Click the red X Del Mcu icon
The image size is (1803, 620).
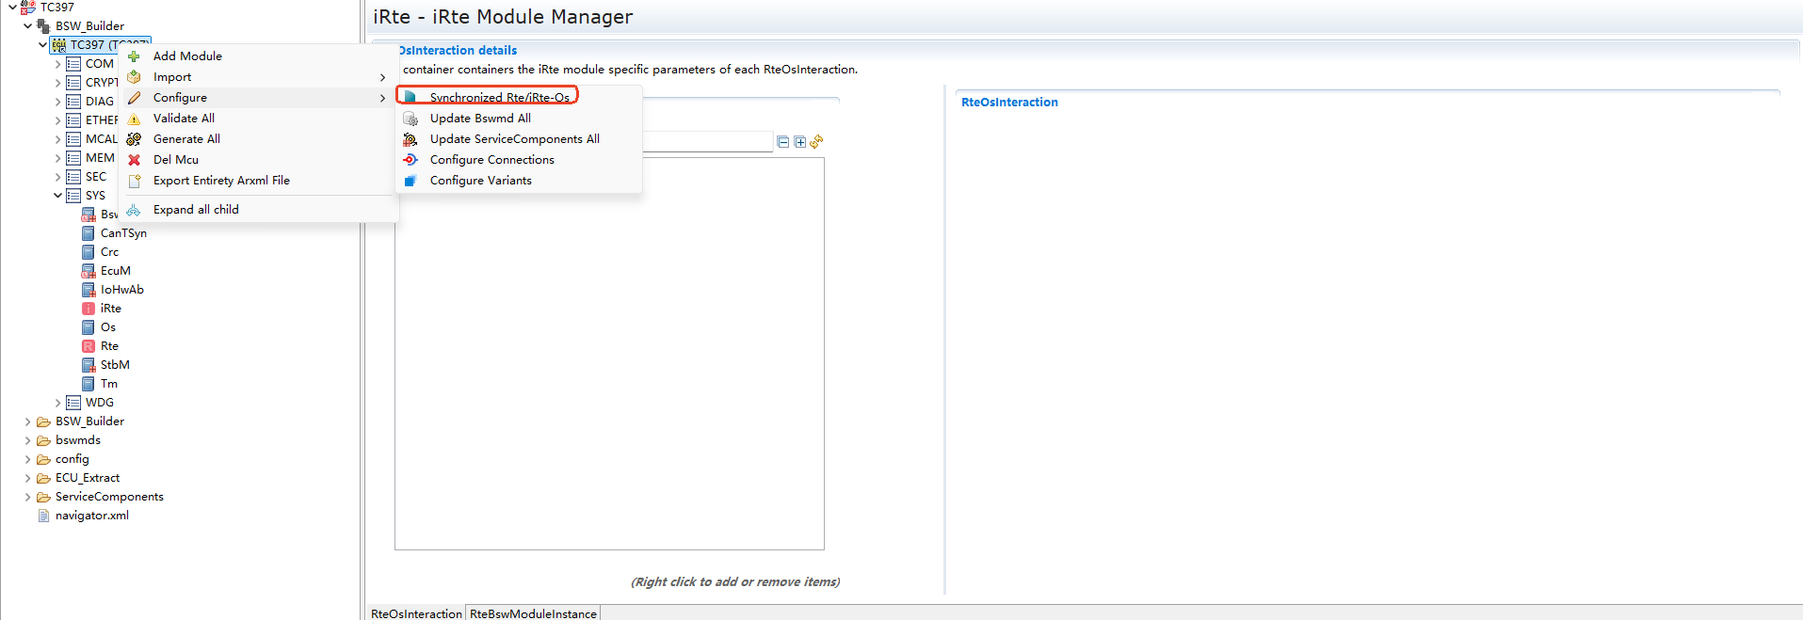pyautogui.click(x=134, y=160)
